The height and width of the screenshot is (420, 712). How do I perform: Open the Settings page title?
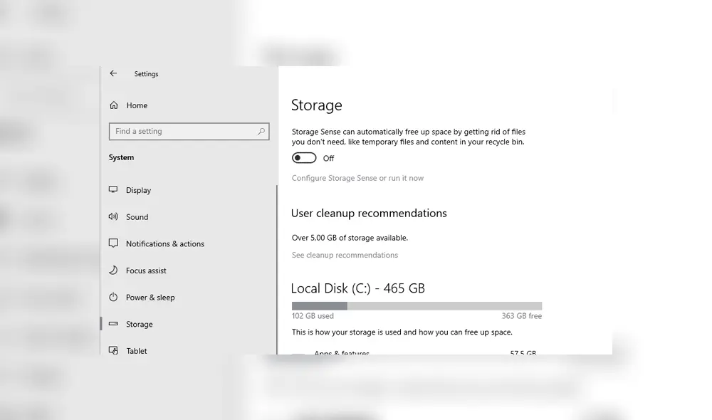point(146,73)
